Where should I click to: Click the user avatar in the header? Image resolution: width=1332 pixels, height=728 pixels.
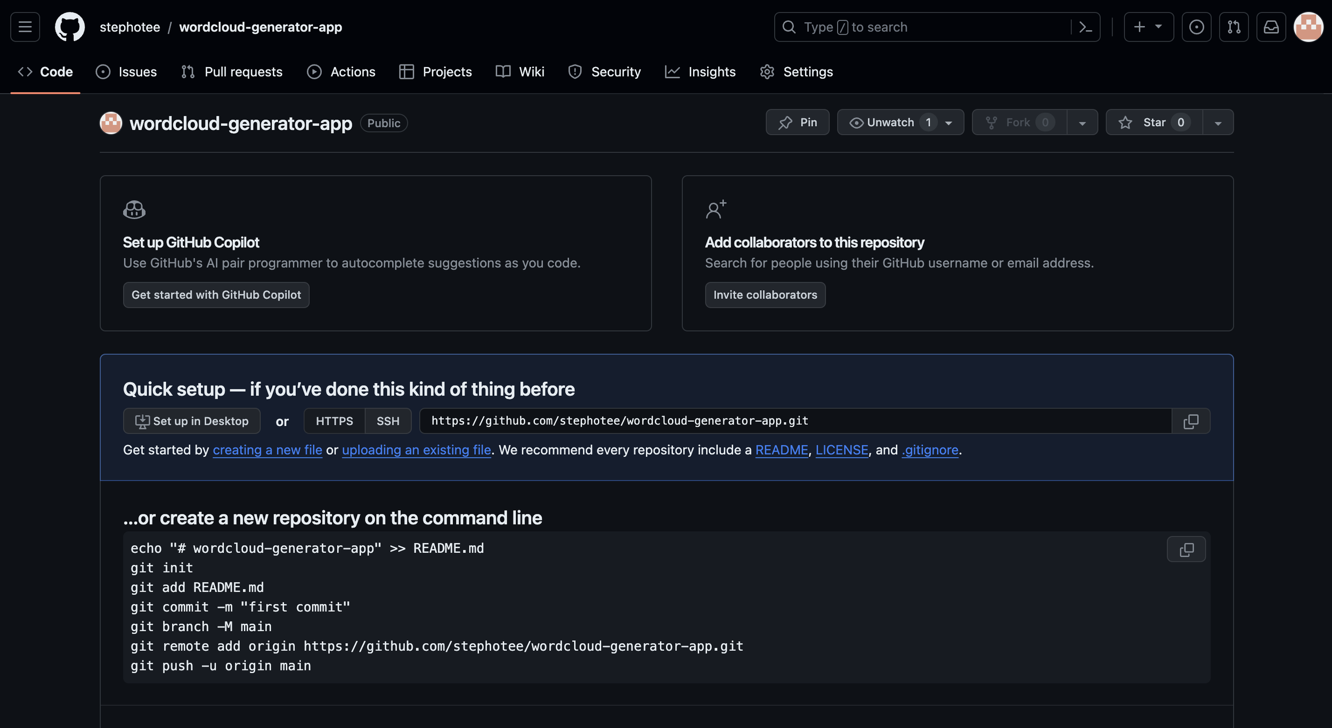(x=1308, y=27)
